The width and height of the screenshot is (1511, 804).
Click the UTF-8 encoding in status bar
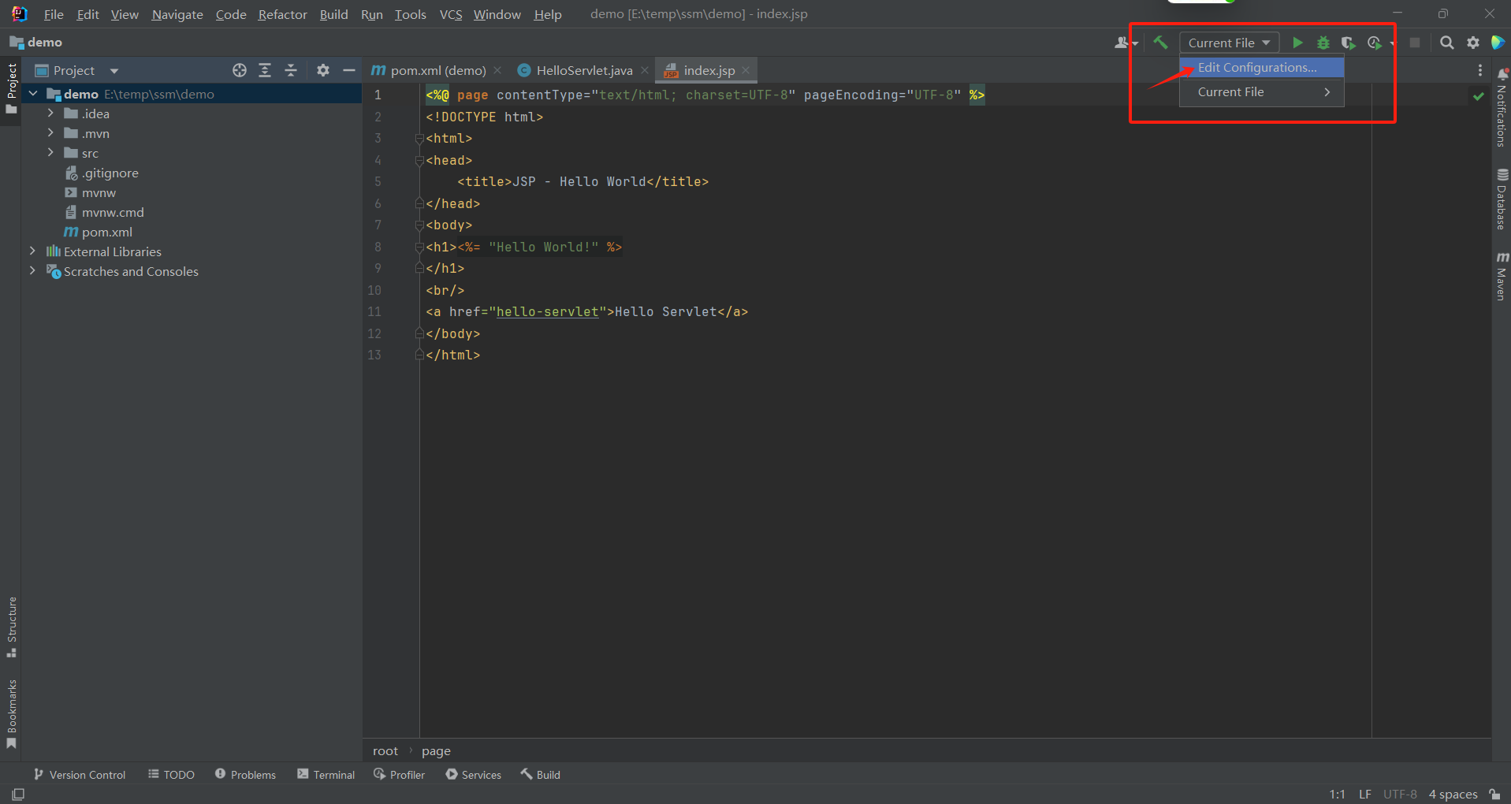[x=1400, y=794]
